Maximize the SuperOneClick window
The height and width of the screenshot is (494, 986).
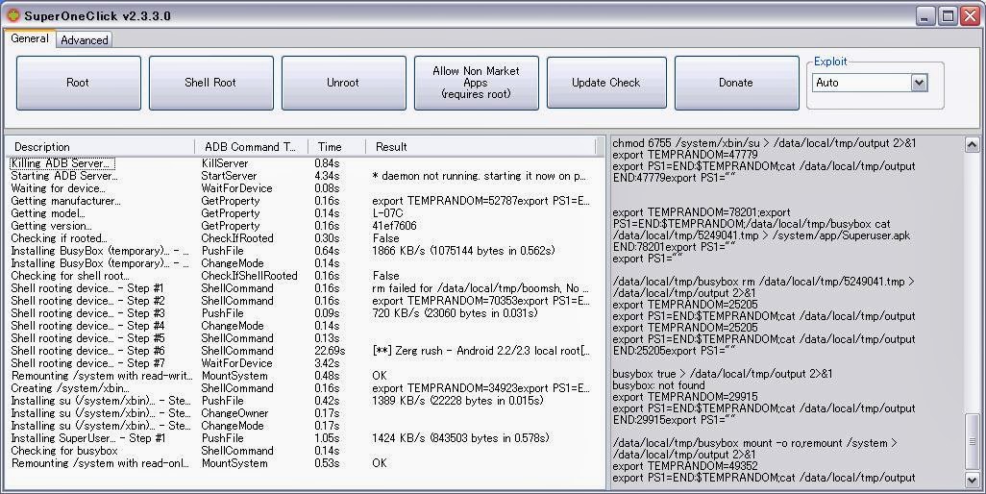click(948, 16)
